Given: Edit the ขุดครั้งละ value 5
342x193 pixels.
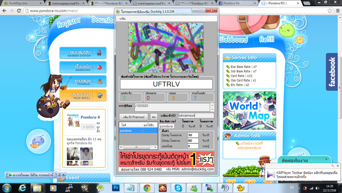Looking at the screenshot, I should 193,146.
